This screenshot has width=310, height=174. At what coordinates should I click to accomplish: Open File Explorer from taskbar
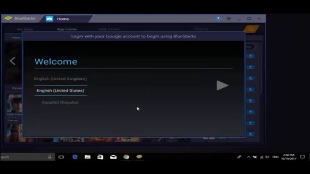point(88,157)
